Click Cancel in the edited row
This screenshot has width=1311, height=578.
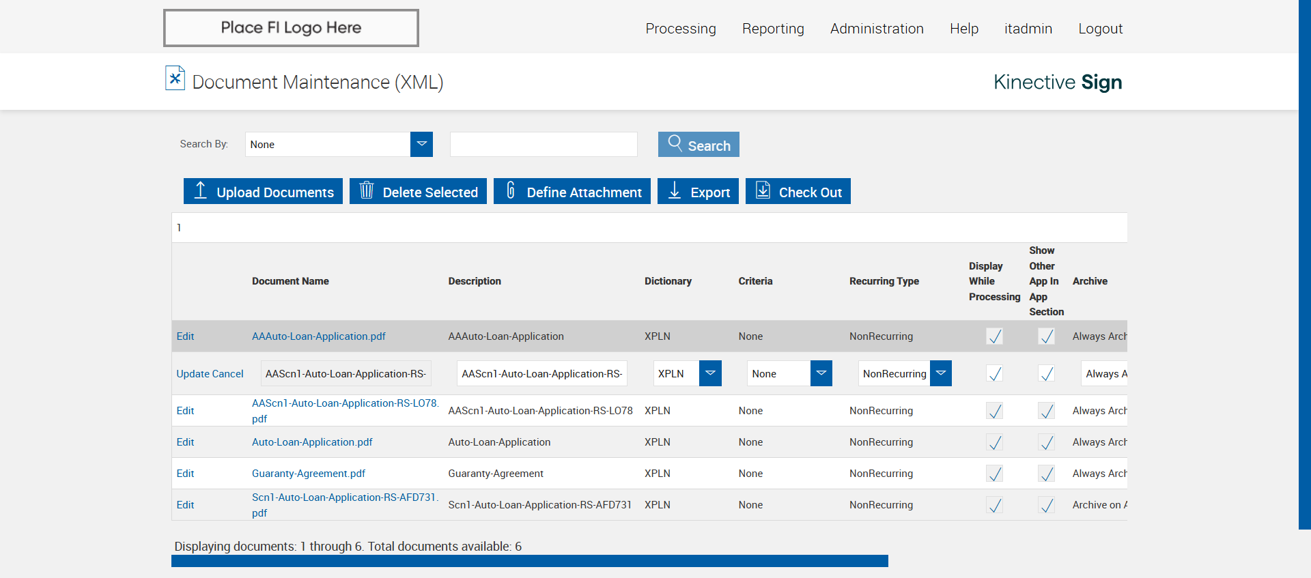[227, 374]
